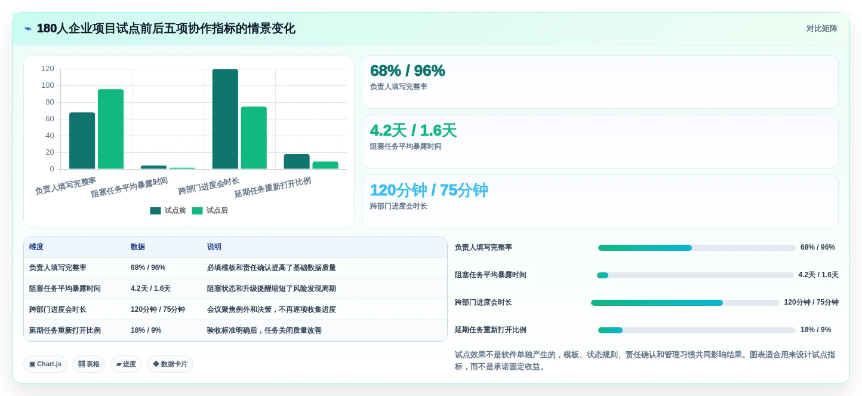Image resolution: width=862 pixels, height=396 pixels.
Task: Click the lightning icon beside the title
Action: tap(28, 29)
